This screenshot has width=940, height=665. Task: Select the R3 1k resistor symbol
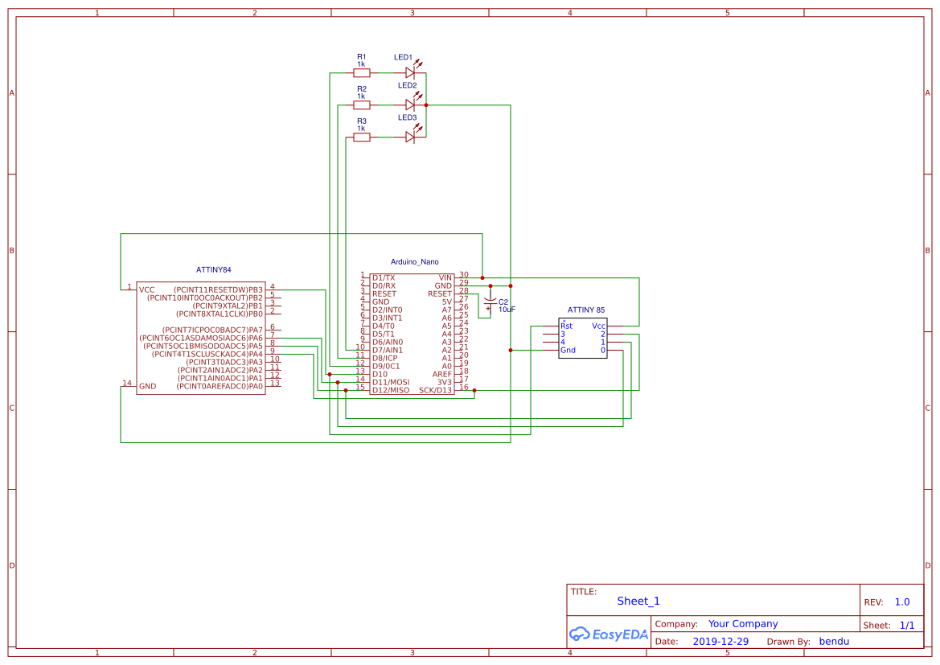click(x=362, y=138)
